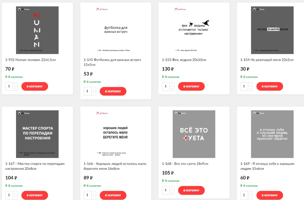304x200 pixels.
Task: Add Я отношу себя к хорошим людям to cart
Action: coord(270,195)
